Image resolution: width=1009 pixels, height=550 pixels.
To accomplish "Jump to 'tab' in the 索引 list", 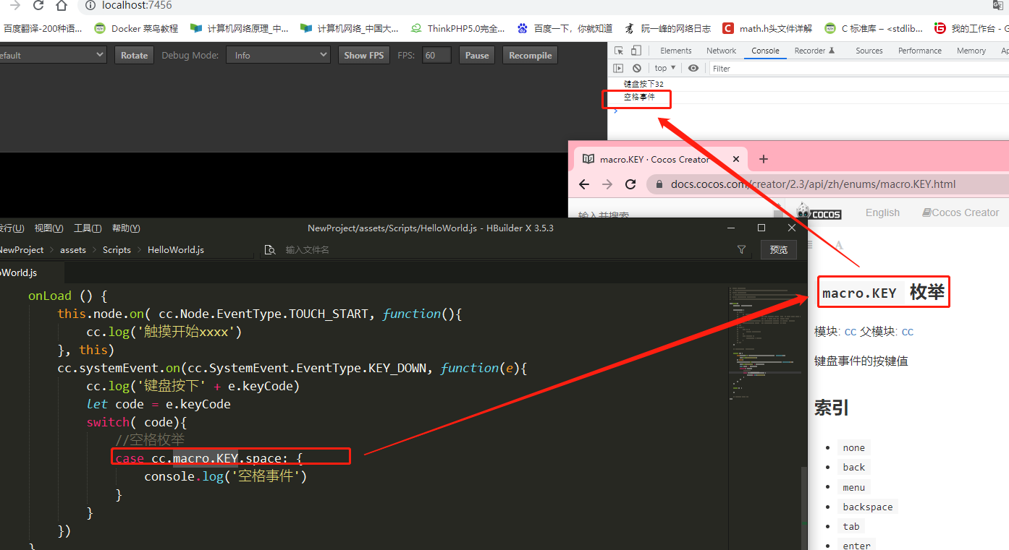I will point(851,526).
